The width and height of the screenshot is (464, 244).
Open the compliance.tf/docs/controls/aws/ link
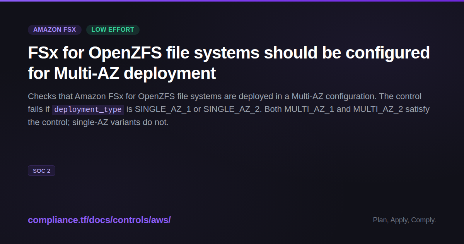tap(99, 220)
